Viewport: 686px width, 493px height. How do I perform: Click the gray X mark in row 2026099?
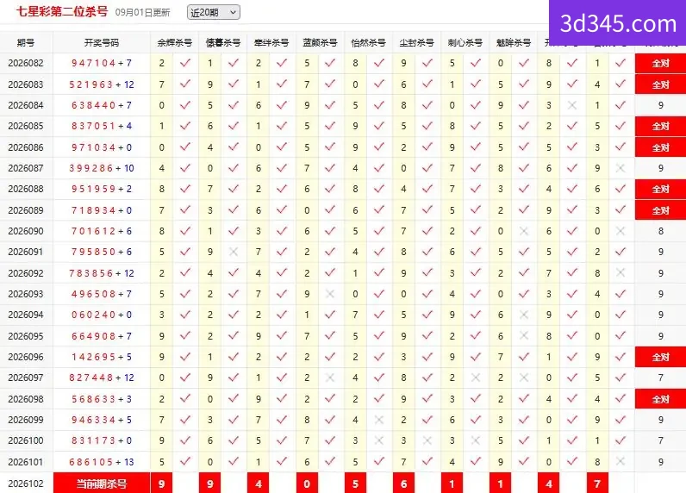379,420
